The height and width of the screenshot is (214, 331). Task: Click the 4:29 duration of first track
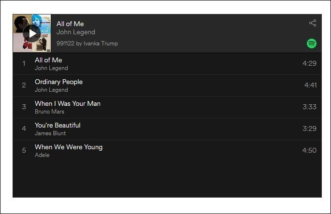coord(309,63)
